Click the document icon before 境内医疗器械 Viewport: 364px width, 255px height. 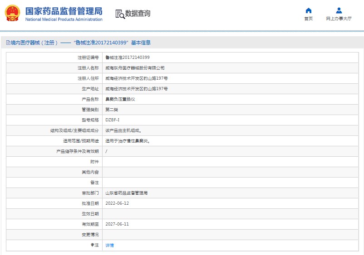click(x=8, y=43)
